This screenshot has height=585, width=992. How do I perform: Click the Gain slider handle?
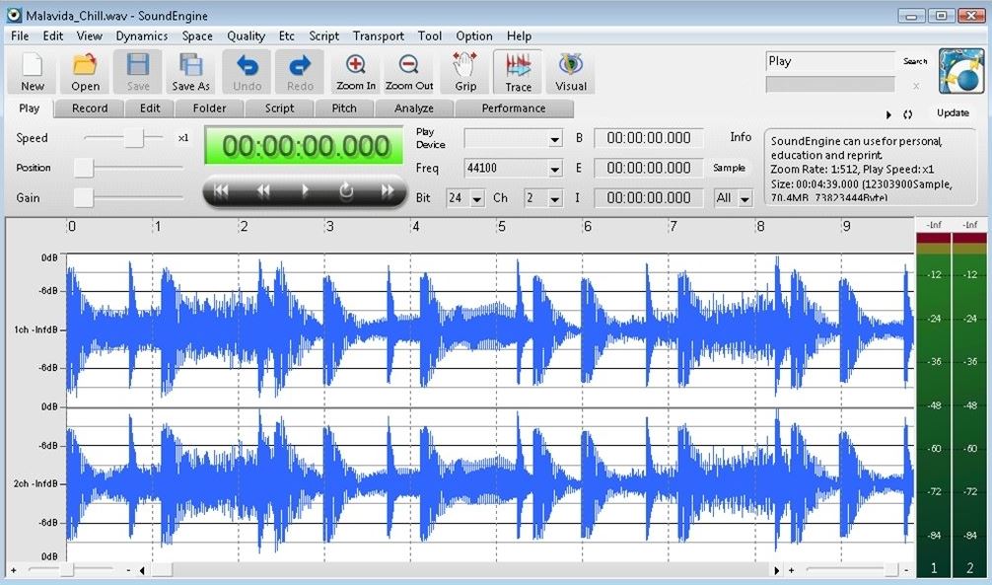click(84, 197)
